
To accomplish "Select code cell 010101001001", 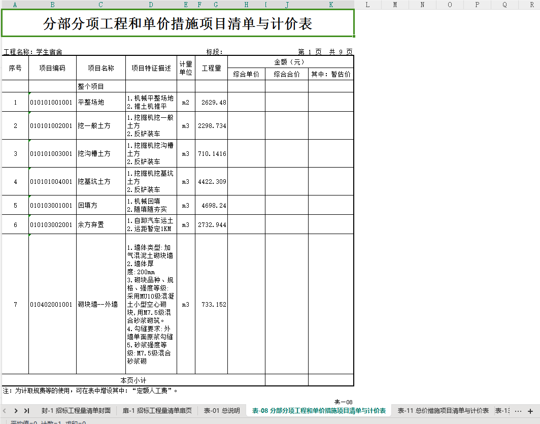I will point(52,102).
